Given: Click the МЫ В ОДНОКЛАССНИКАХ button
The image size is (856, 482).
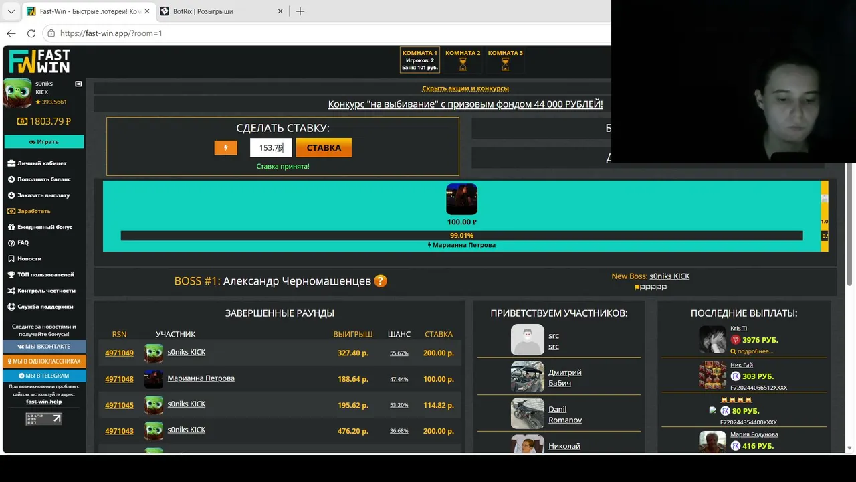Looking at the screenshot, I should [x=44, y=361].
